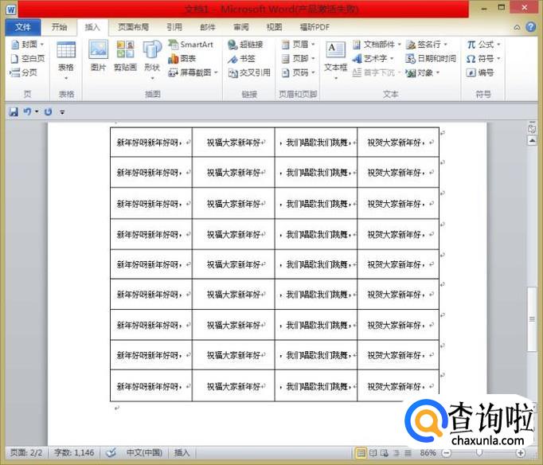Open the File (文件) tab

(x=23, y=27)
